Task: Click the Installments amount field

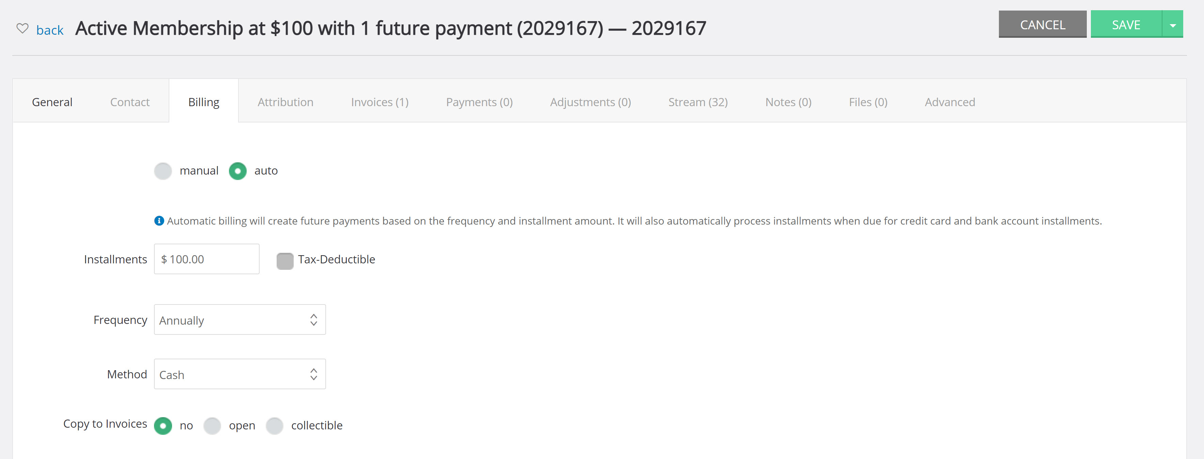Action: point(206,259)
